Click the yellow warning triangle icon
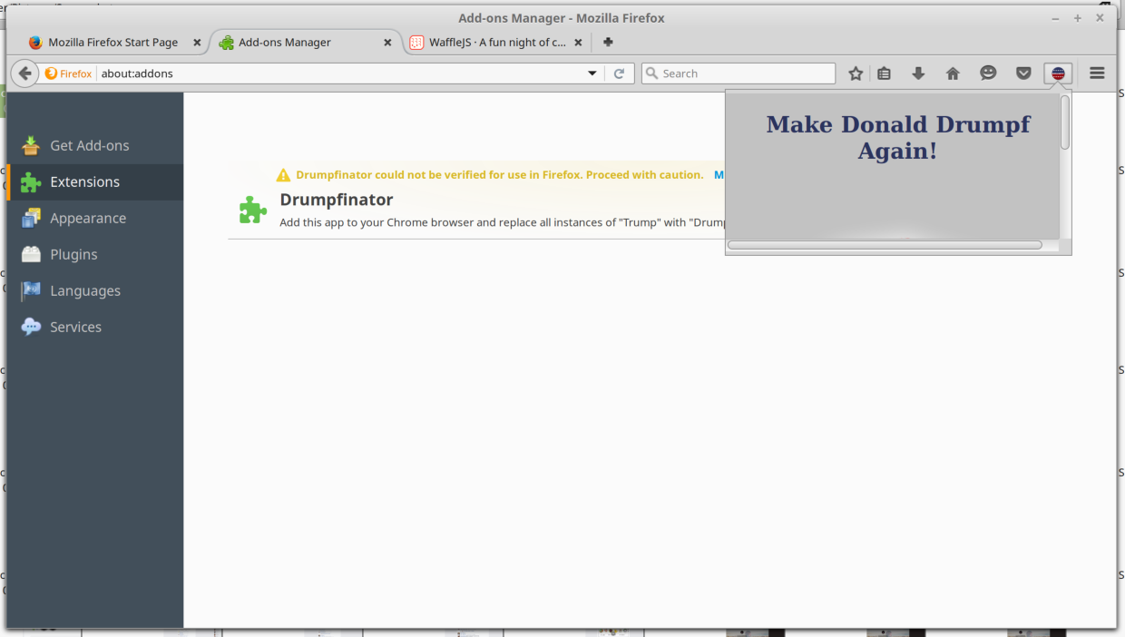Viewport: 1125px width, 637px height. [283, 175]
